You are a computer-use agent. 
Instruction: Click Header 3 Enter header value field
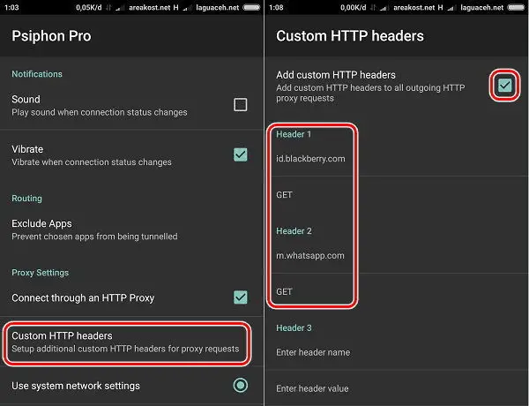[x=397, y=388]
